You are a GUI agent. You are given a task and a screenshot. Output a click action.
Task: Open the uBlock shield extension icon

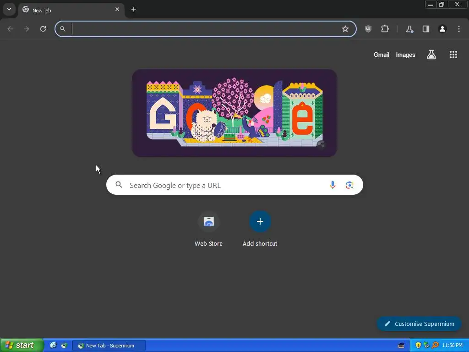pos(368,29)
